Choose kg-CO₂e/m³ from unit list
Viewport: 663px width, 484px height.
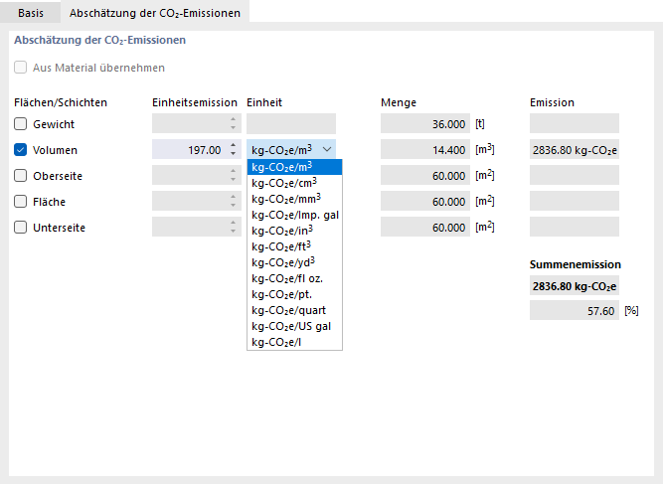294,167
